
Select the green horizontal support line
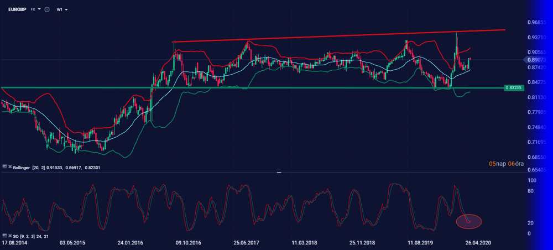tap(249, 88)
